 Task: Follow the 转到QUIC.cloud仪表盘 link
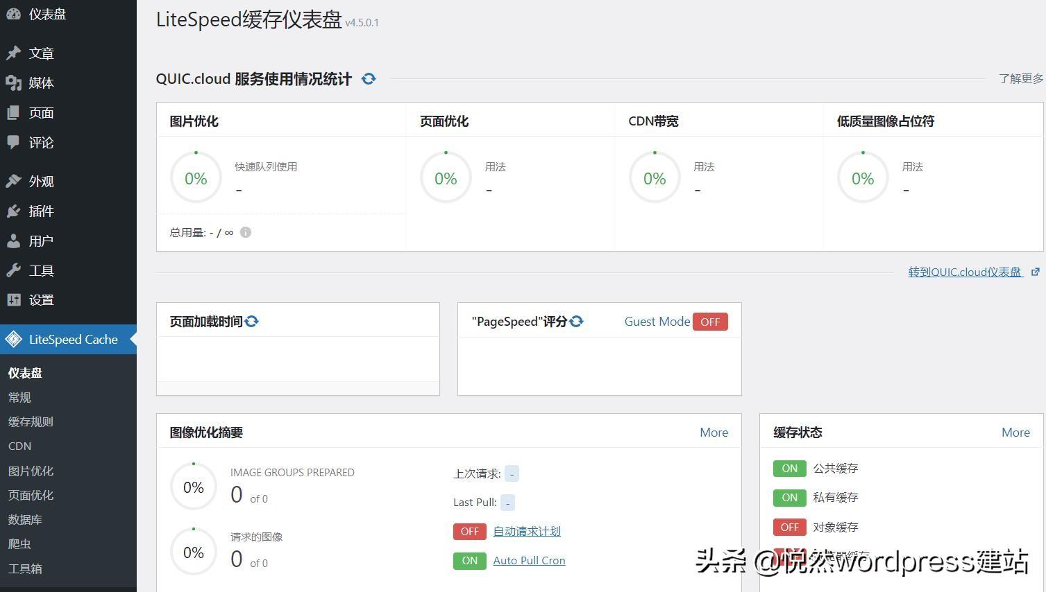[965, 272]
